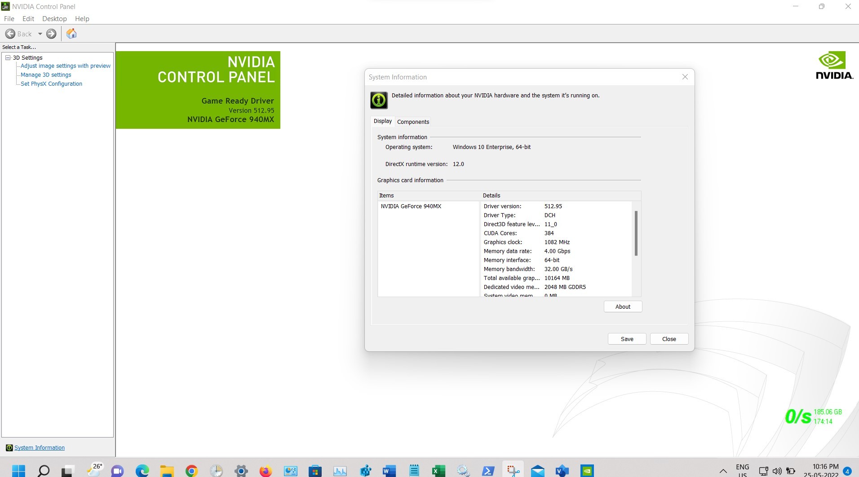Image resolution: width=859 pixels, height=477 pixels.
Task: Click the Items column header
Action: pyautogui.click(x=429, y=195)
